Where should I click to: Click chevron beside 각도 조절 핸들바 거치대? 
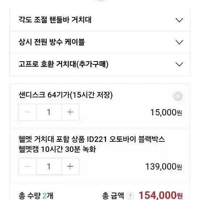(179, 20)
